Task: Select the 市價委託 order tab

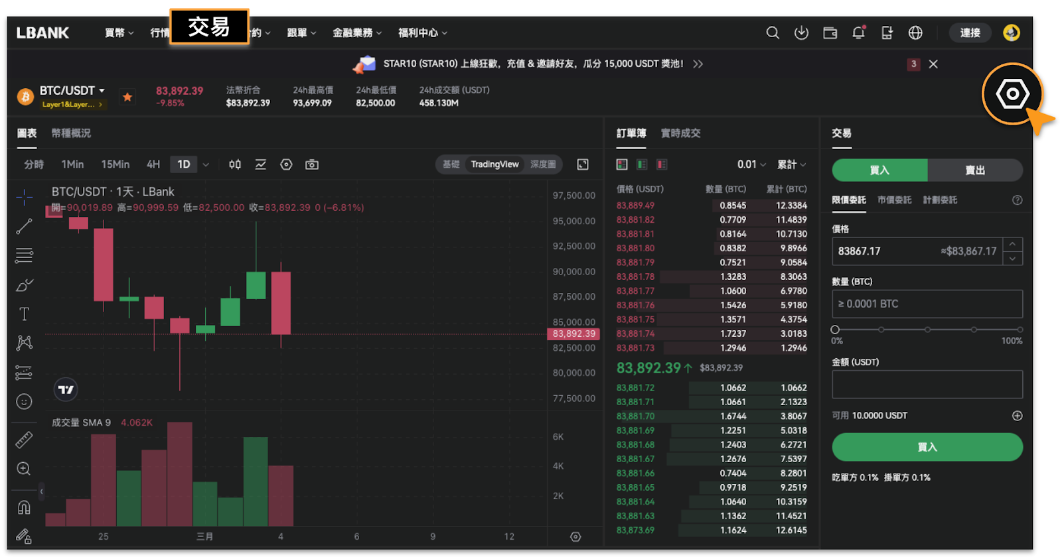Action: pyautogui.click(x=894, y=200)
